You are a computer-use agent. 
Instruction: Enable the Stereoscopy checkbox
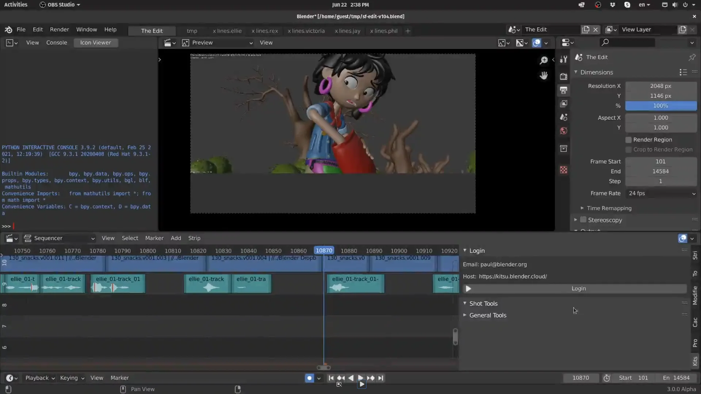(x=583, y=220)
